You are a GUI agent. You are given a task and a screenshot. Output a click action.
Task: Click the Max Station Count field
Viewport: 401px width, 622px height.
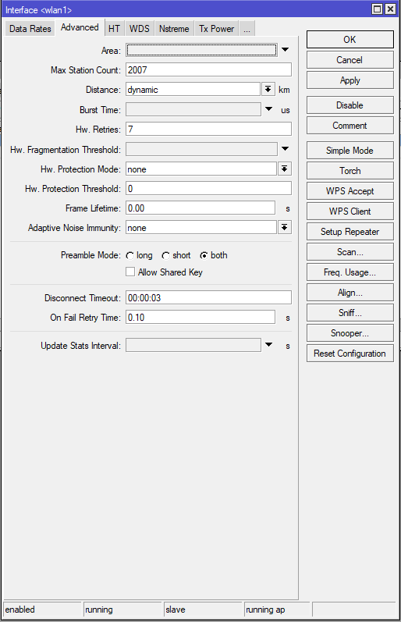208,69
